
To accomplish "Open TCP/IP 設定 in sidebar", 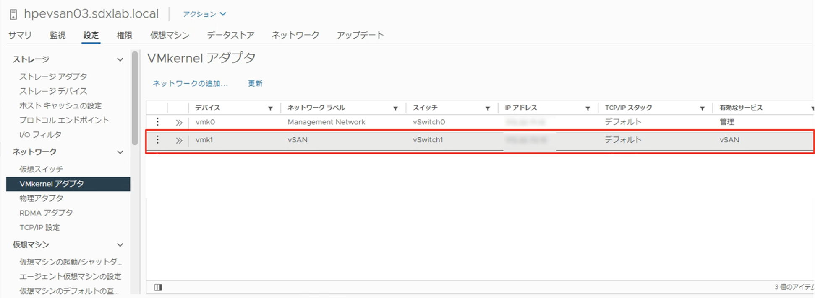I will tap(39, 228).
